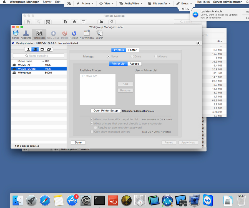The image size is (249, 208).
Task: Click the Add printer button
Action: coord(125,84)
